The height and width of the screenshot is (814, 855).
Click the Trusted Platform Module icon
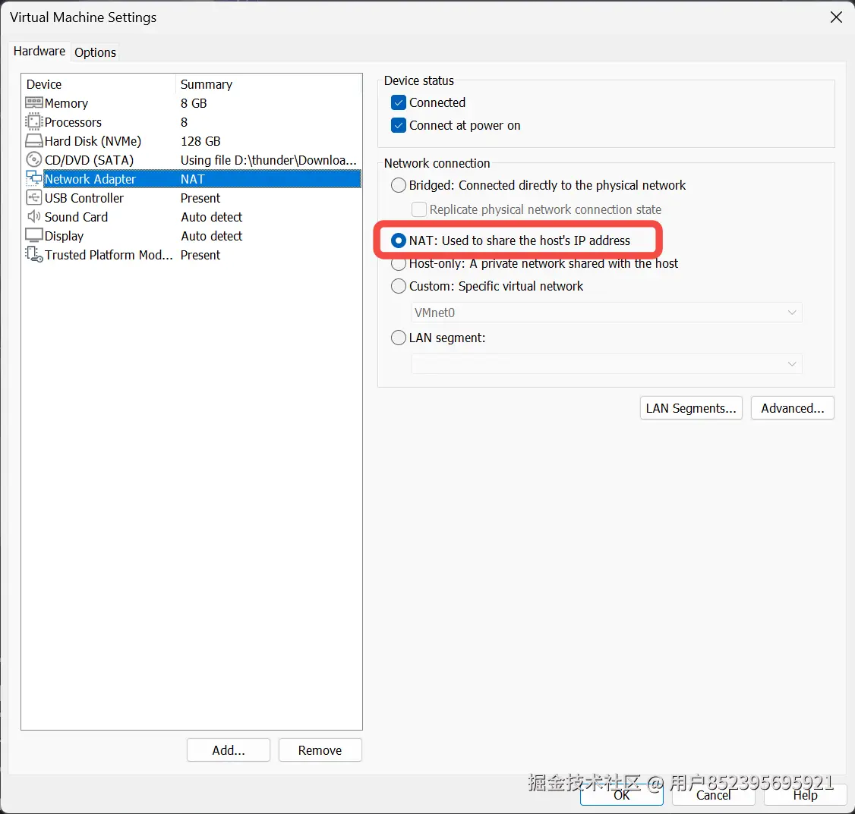[x=34, y=254]
